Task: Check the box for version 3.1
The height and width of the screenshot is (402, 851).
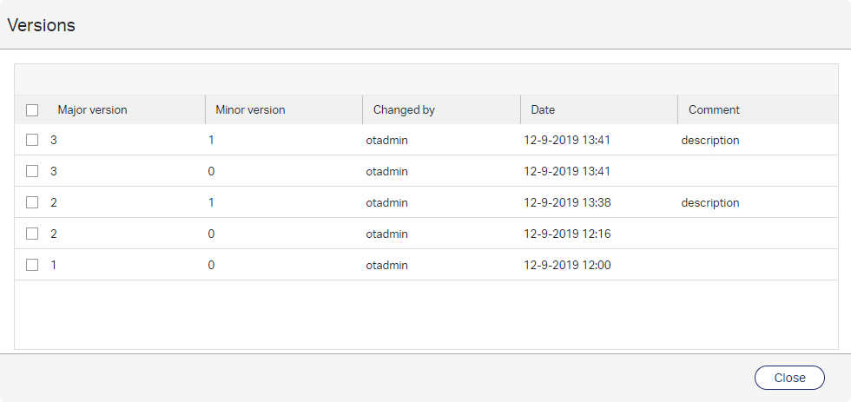Action: coord(32,140)
